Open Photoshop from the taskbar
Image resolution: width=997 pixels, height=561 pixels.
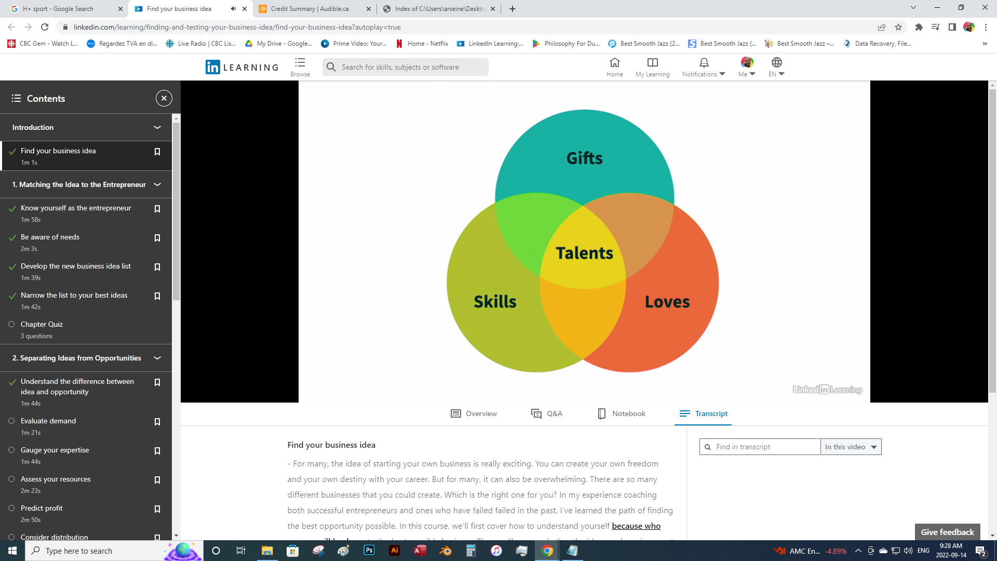(x=369, y=551)
